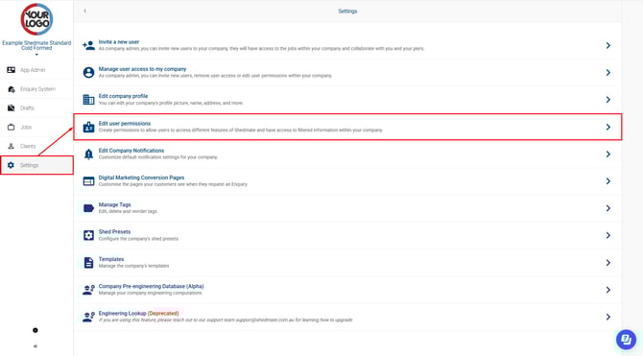Open the Manage Tags label icon
Screen dimensions: 643x356
(88, 208)
